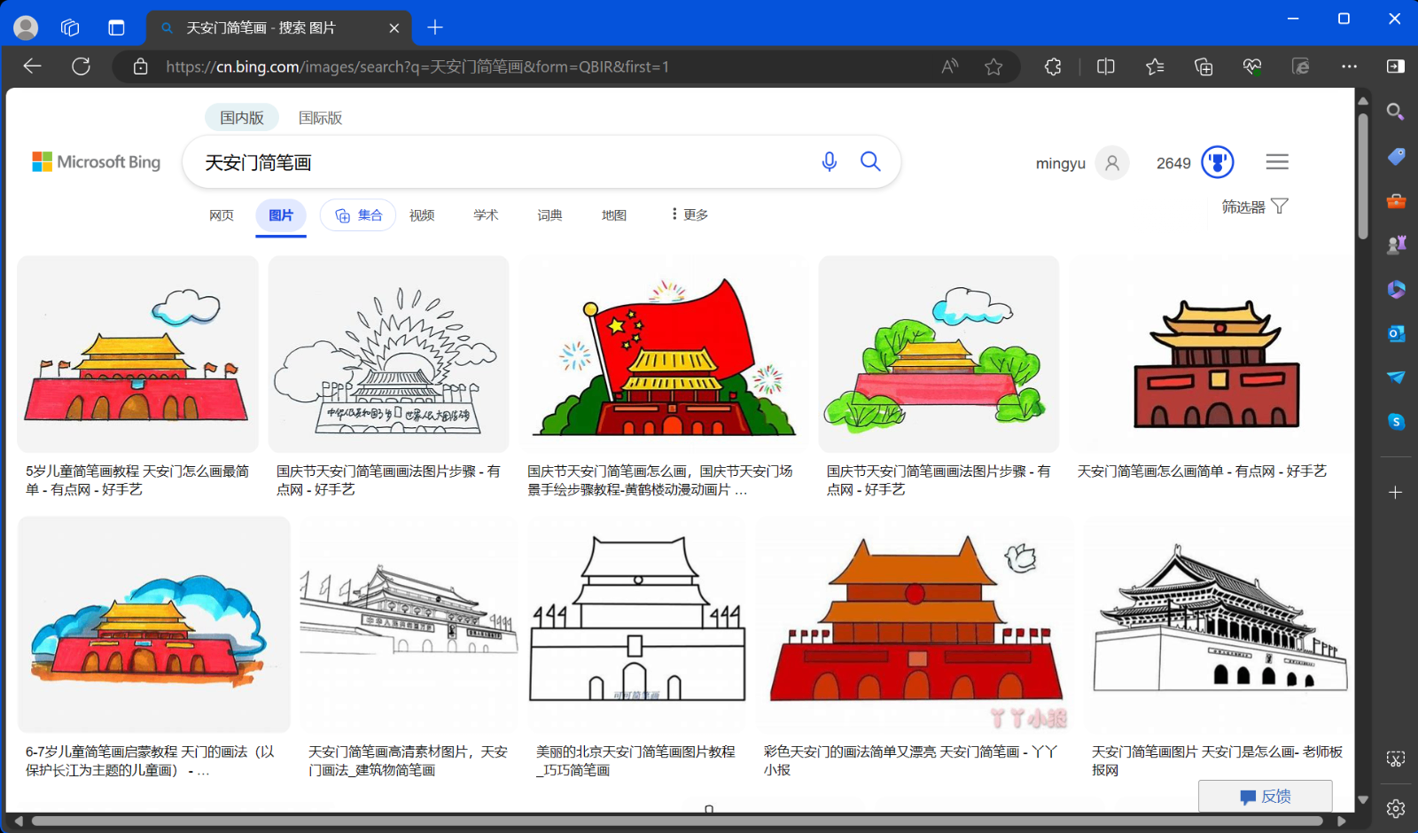Open the Favorites star icon
The image size is (1418, 833).
(x=1154, y=66)
